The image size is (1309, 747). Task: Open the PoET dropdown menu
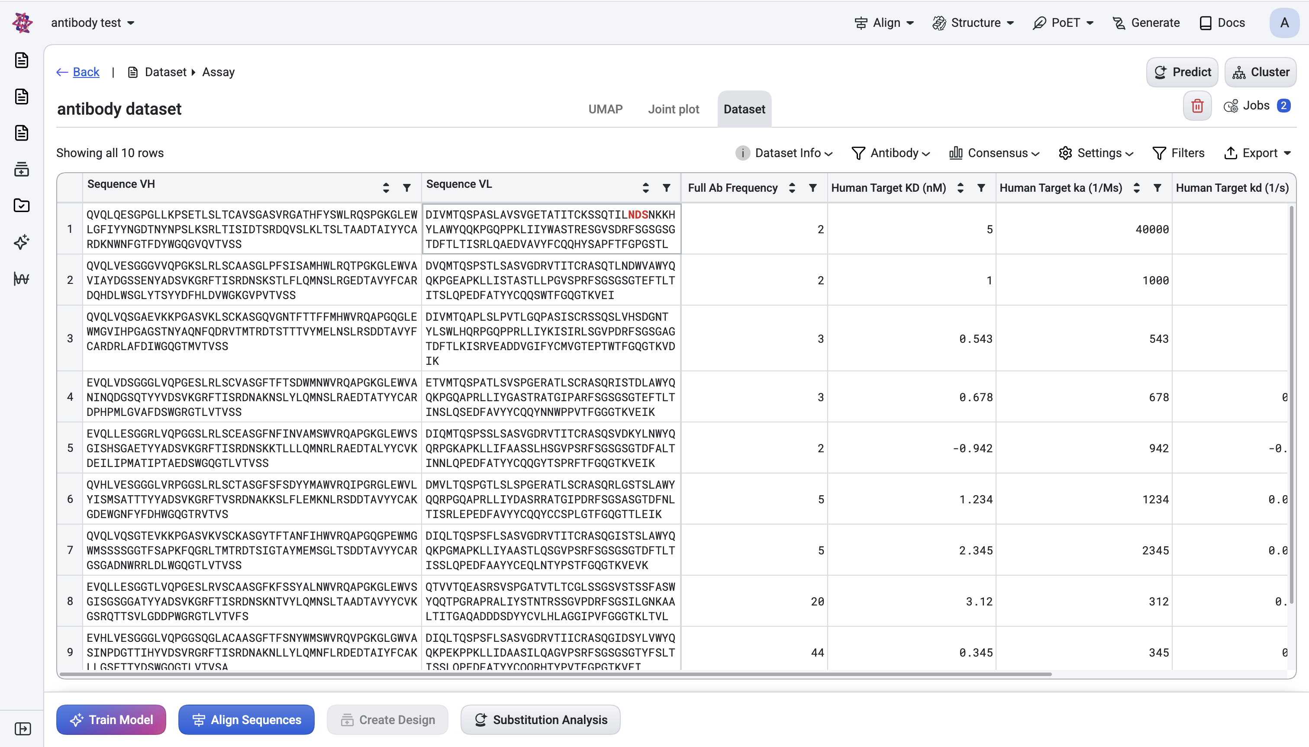[x=1063, y=23]
